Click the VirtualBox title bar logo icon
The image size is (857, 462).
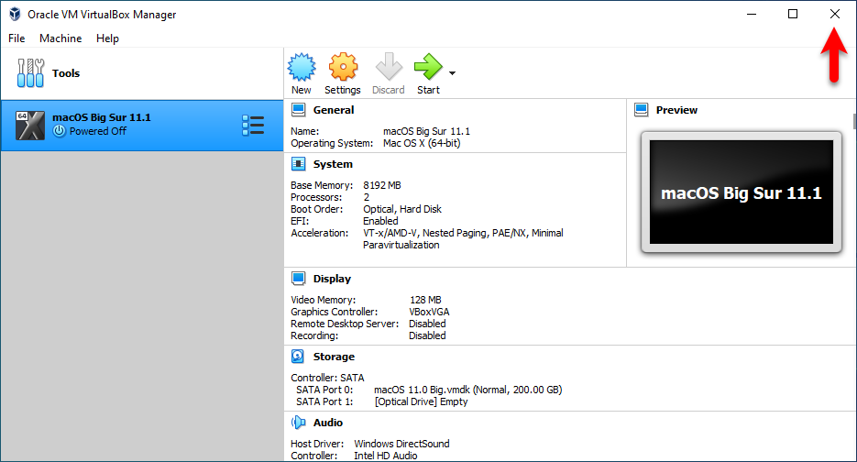pyautogui.click(x=15, y=15)
